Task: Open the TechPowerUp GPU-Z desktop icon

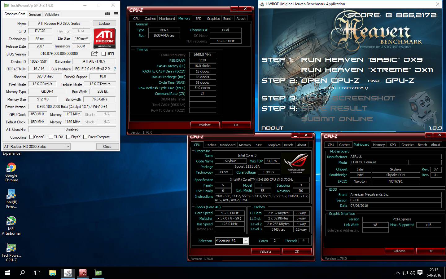Action: pyautogui.click(x=11, y=252)
